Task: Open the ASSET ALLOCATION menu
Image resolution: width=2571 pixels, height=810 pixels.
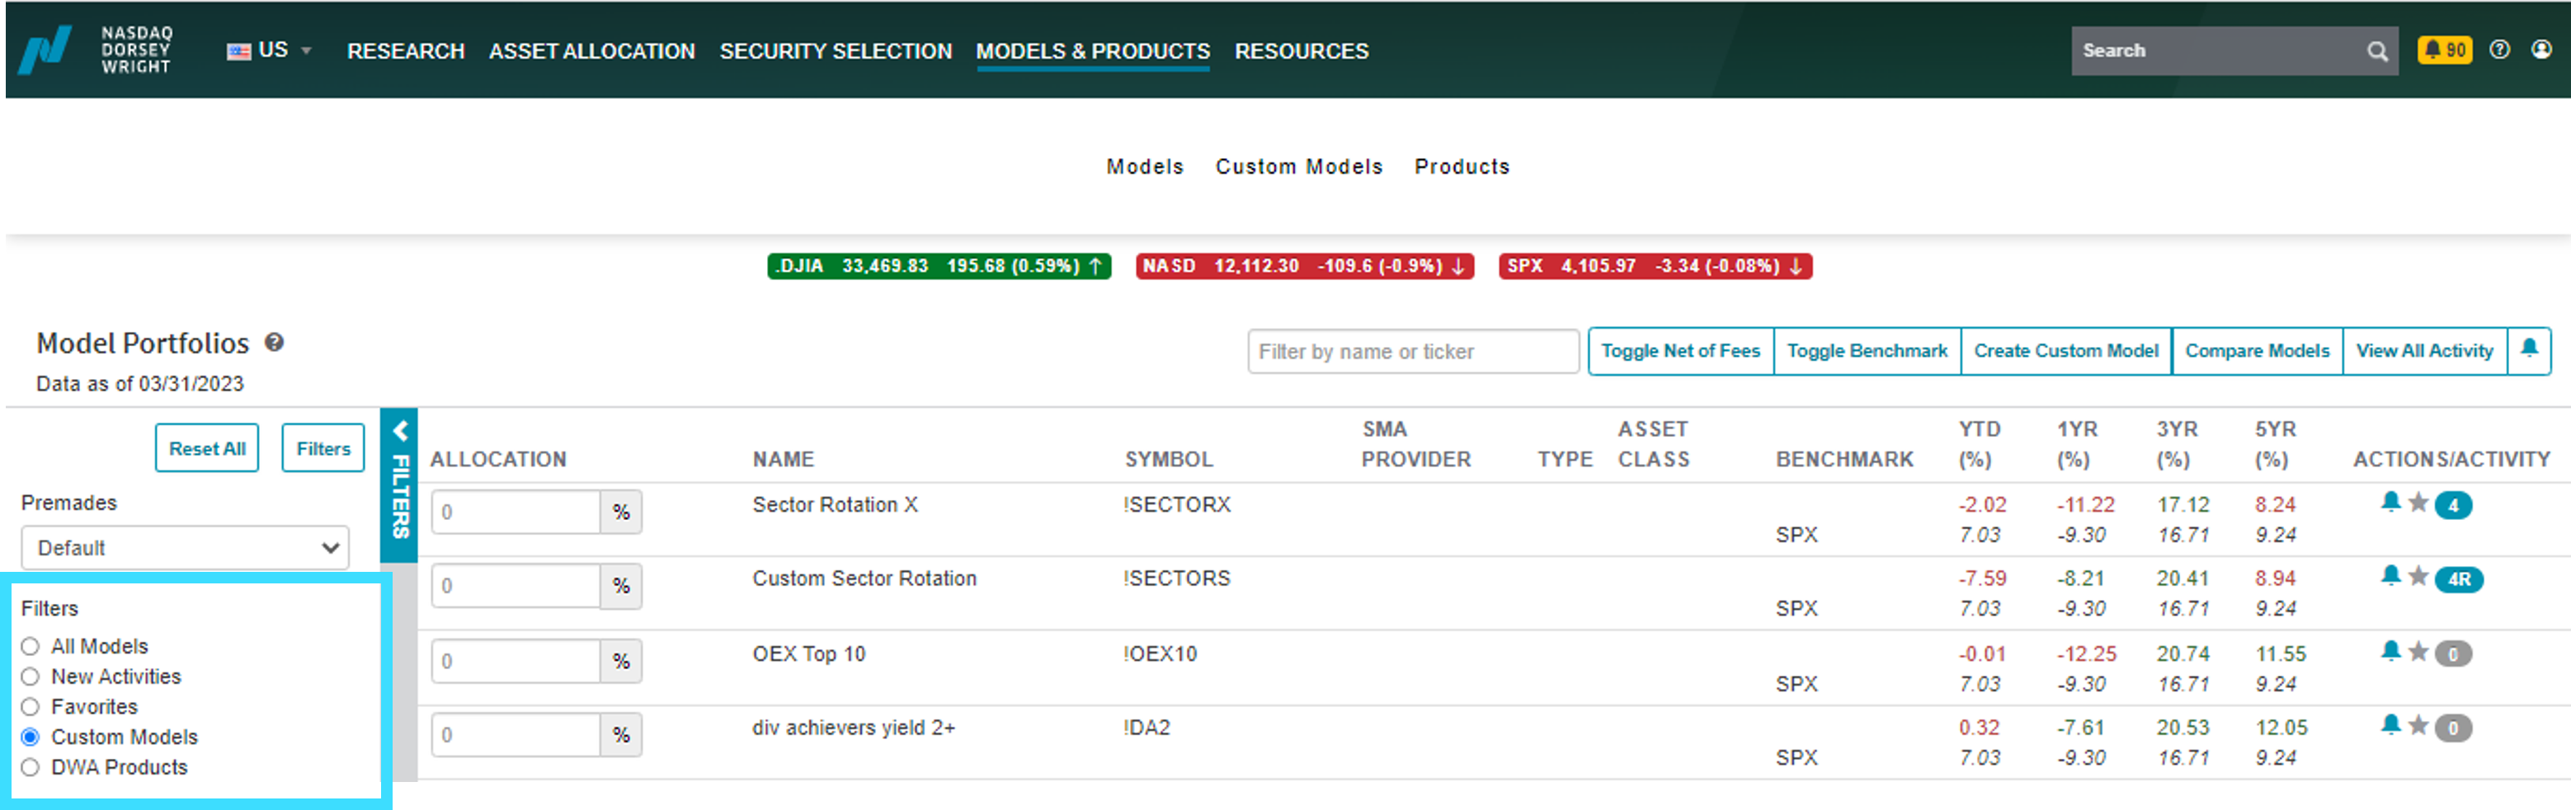Action: coord(592,51)
